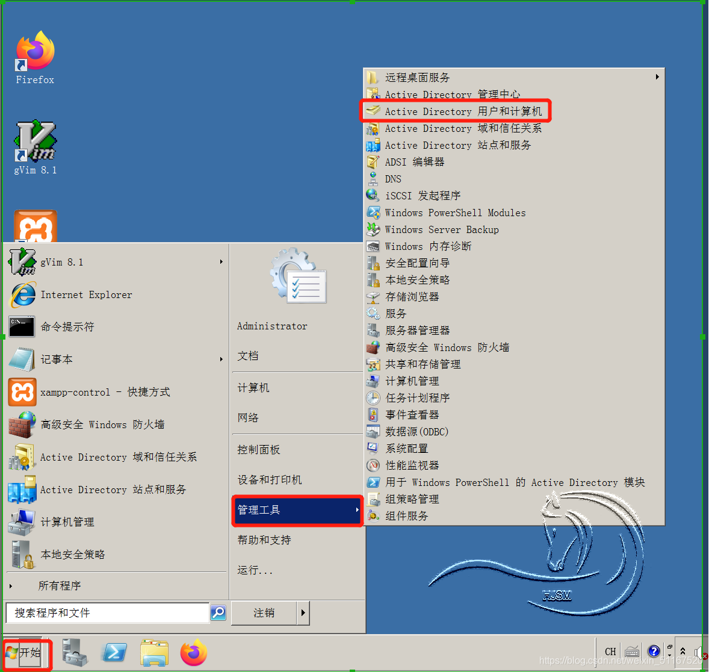The height and width of the screenshot is (672, 709).
Task: Click help question mark tray icon
Action: coord(654,652)
